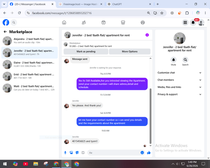The image size is (210, 168).
Task: Choose a sticker icon in composer
Action: pos(77,152)
